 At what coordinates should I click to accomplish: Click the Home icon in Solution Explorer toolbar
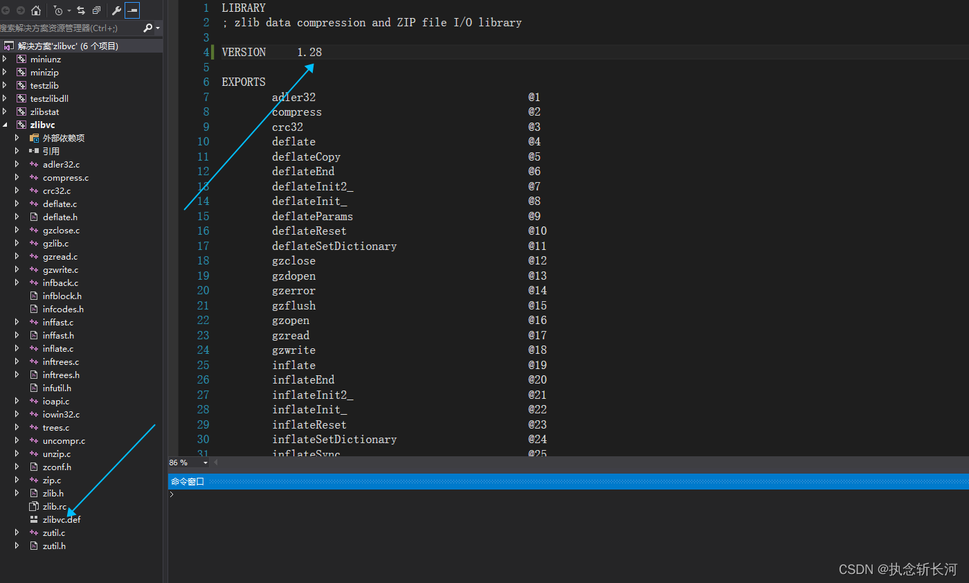pos(36,10)
